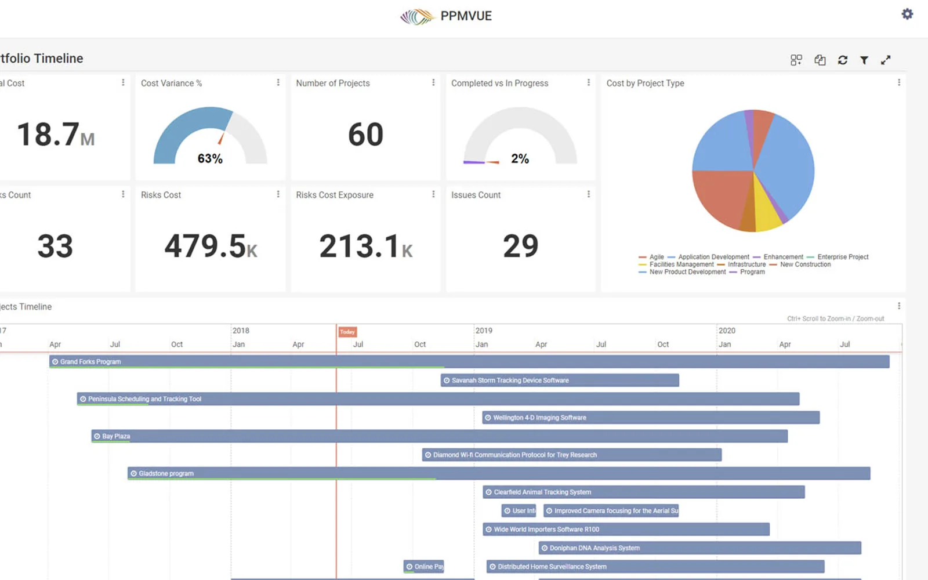
Task: Click the duplicate dashboard icon
Action: coord(820,60)
